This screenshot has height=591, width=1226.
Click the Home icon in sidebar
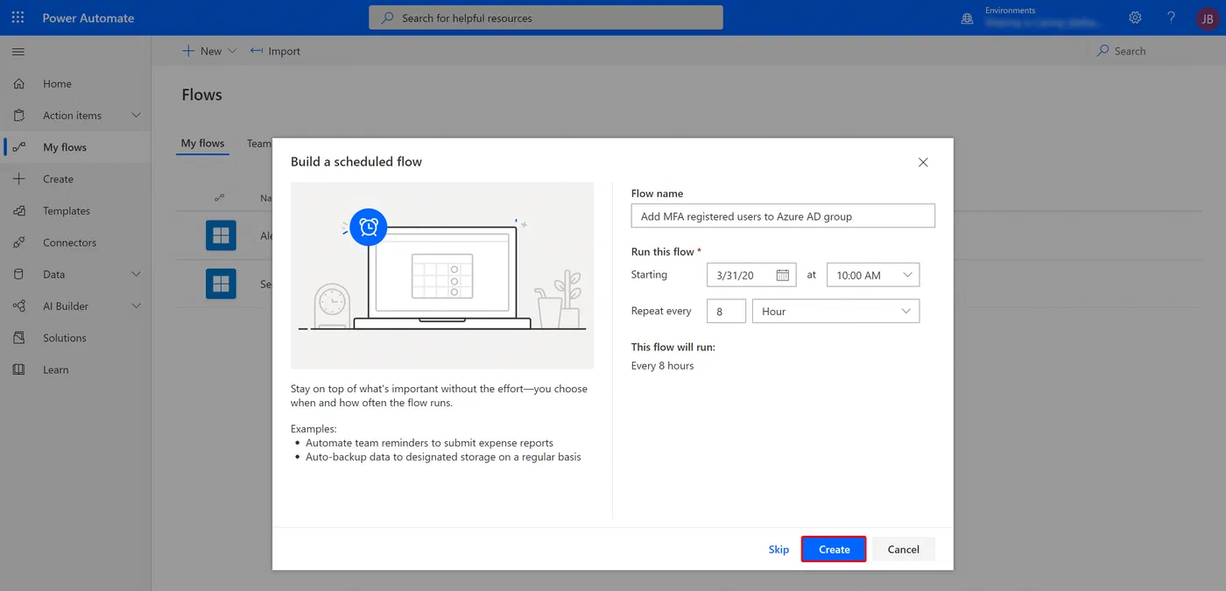pyautogui.click(x=19, y=84)
